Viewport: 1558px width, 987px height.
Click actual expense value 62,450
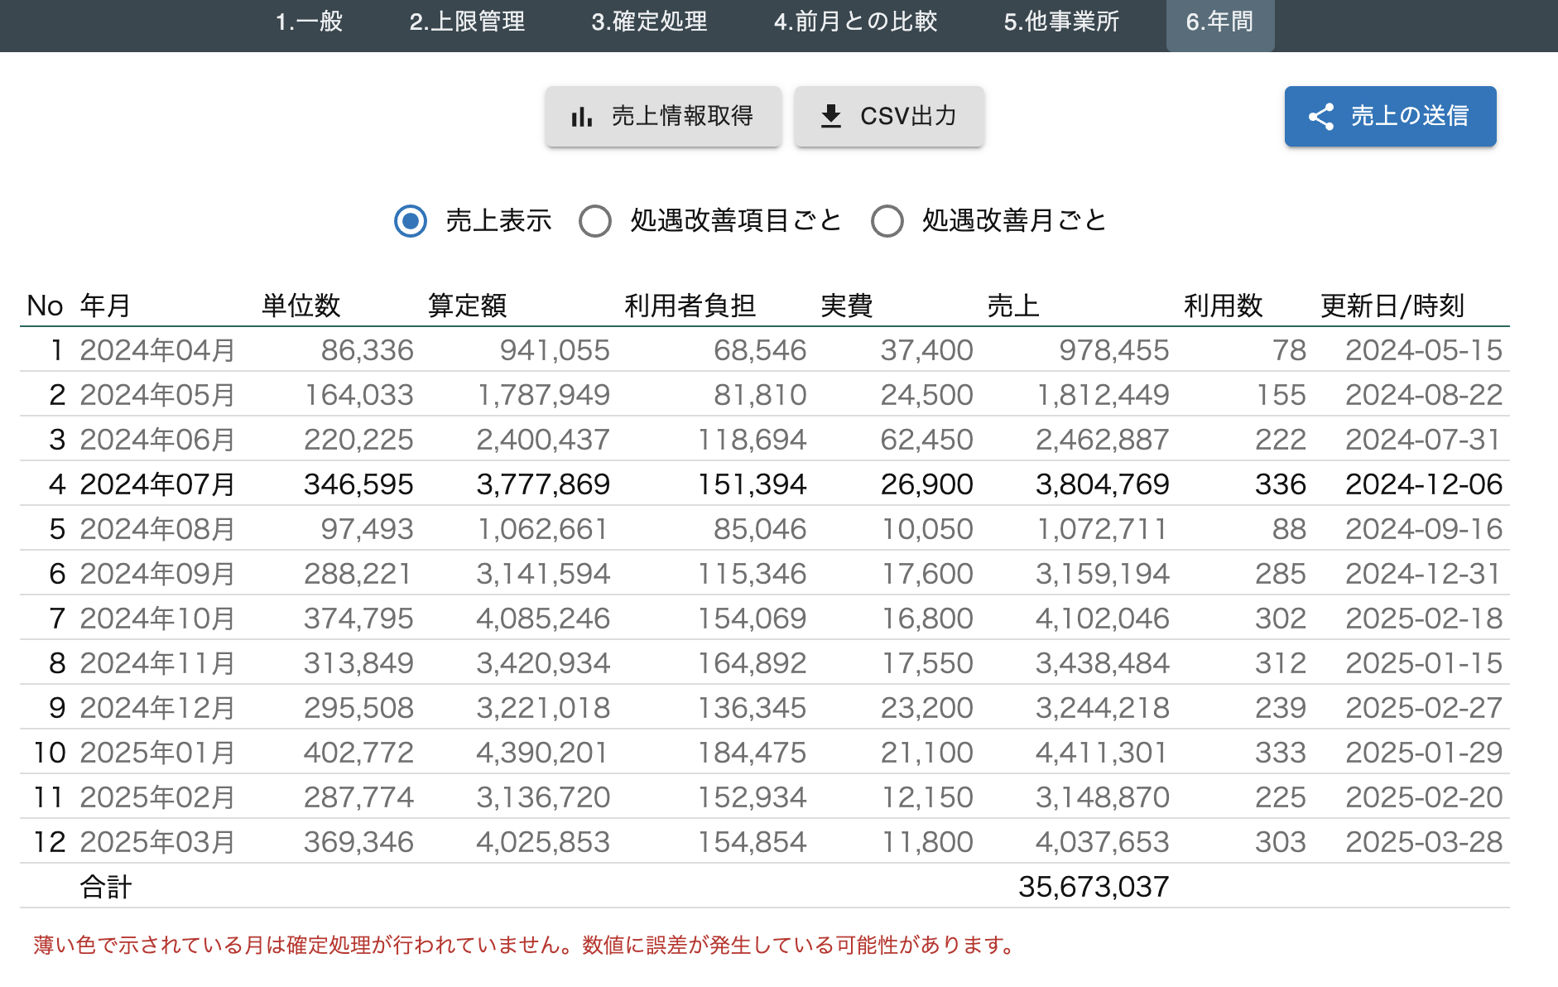[x=926, y=440]
